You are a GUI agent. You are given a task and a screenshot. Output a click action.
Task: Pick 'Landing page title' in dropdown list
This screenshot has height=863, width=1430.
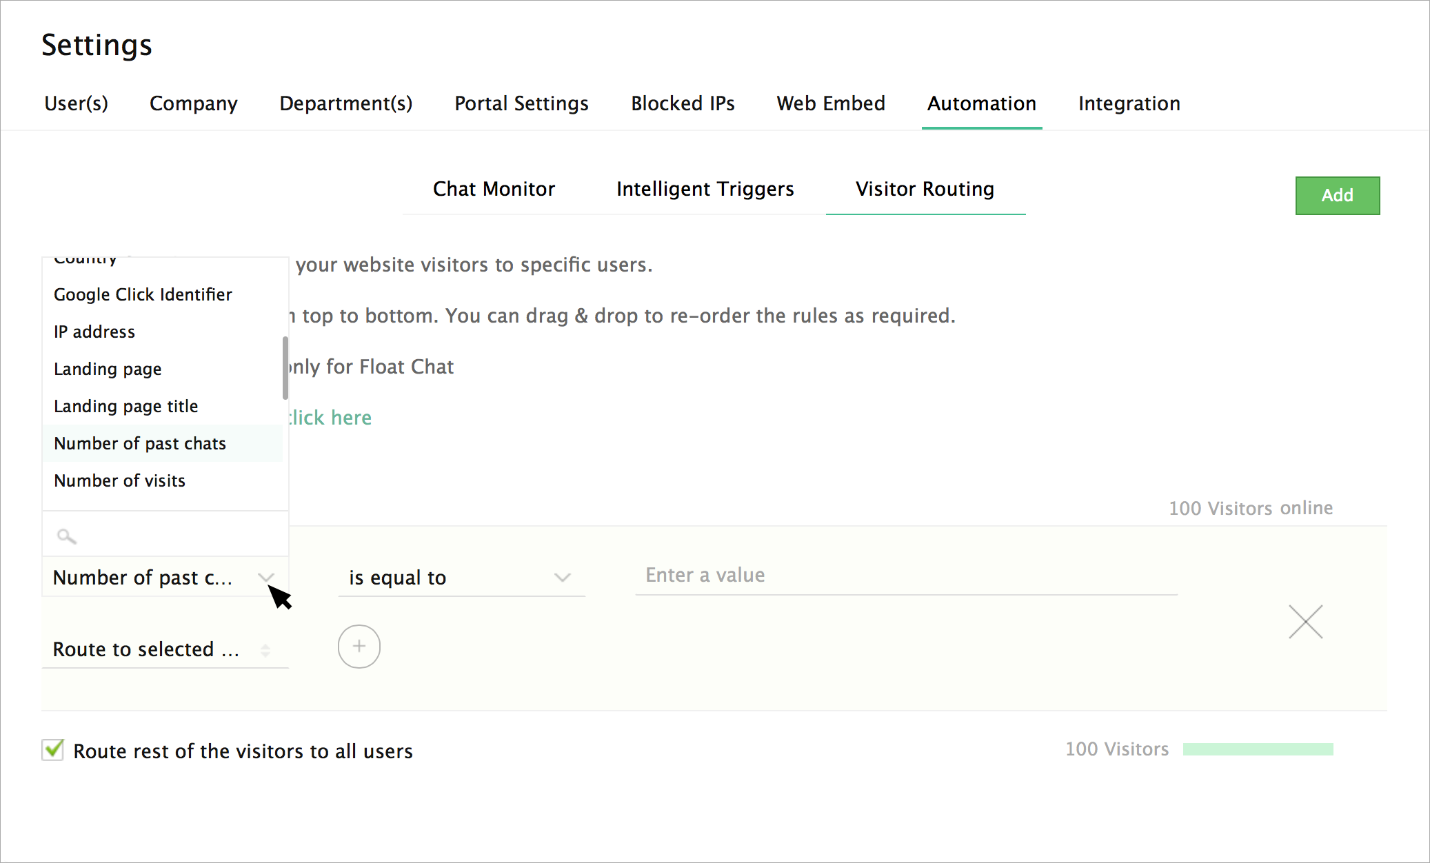click(x=126, y=406)
